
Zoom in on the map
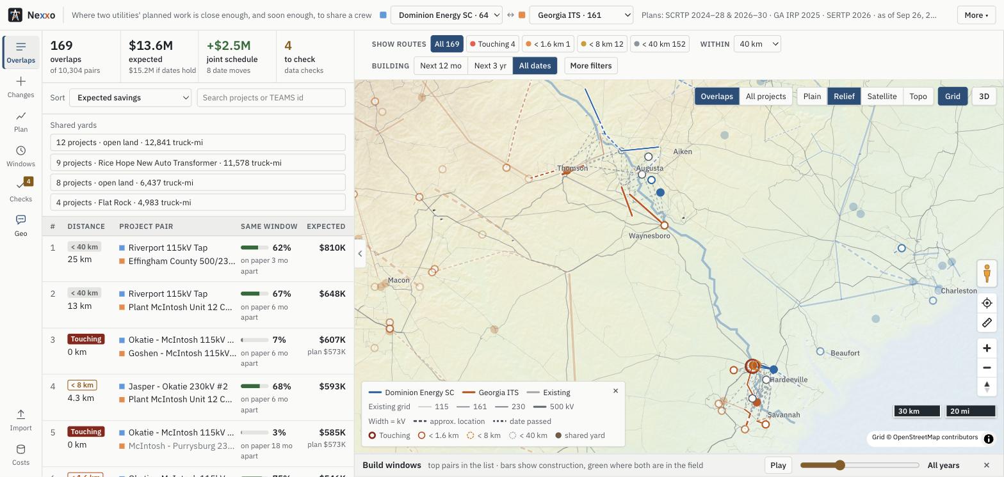(x=987, y=348)
